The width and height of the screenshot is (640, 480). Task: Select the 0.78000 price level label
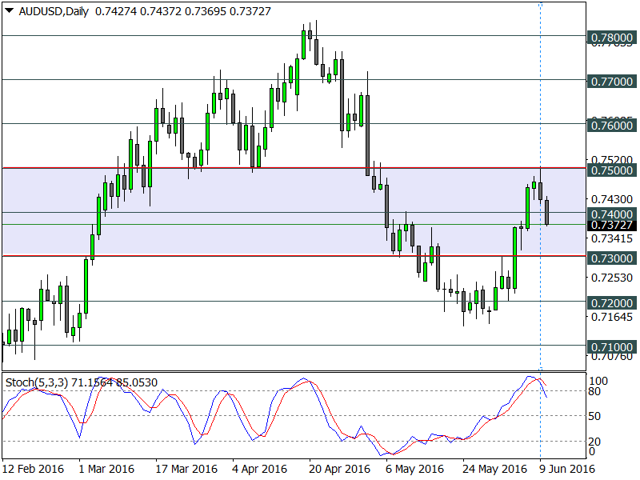click(x=611, y=38)
